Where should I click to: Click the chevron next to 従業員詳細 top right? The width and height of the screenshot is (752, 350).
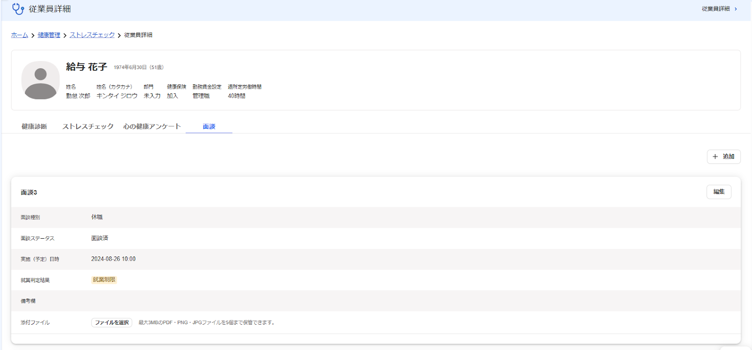(736, 9)
